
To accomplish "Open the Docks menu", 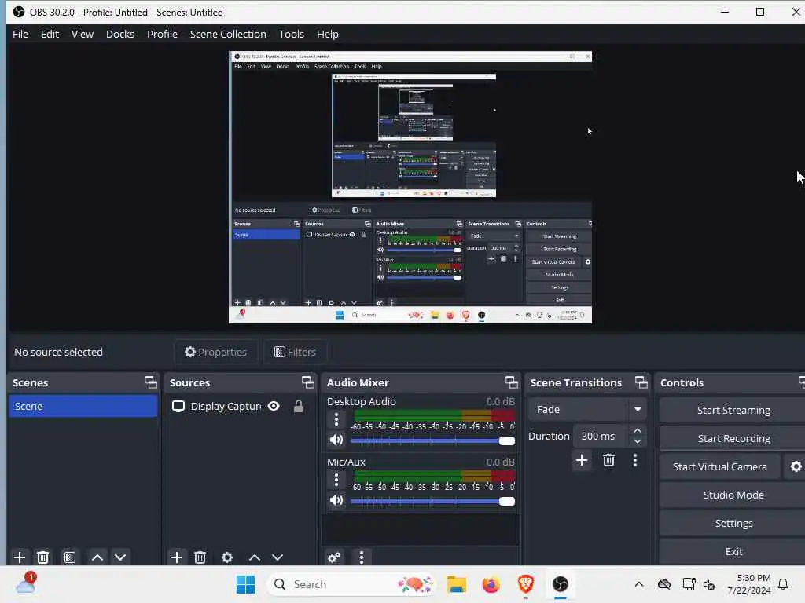I will [x=120, y=34].
